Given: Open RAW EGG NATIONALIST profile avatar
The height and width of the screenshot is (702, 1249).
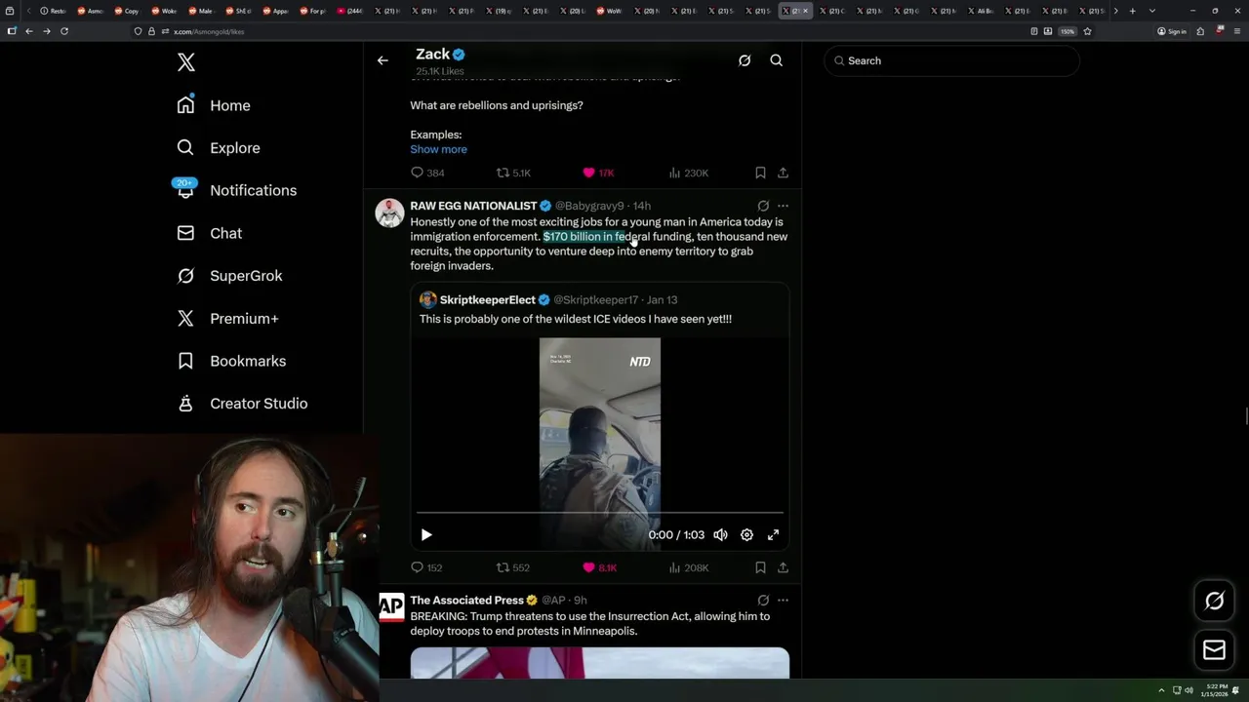Looking at the screenshot, I should coord(389,213).
